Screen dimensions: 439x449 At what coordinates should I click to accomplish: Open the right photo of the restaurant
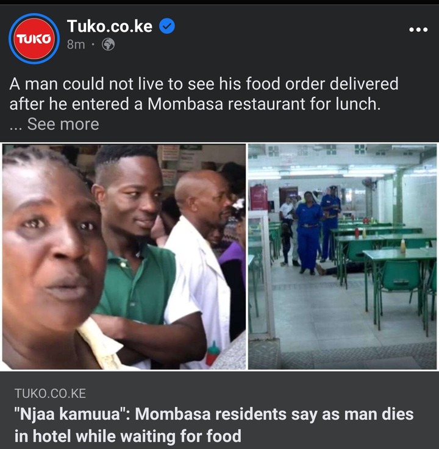tap(343, 256)
